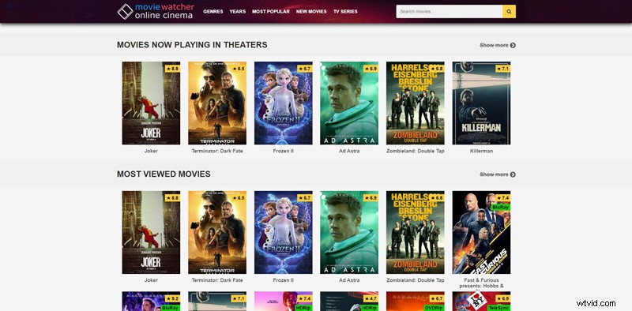
Task: Click the poster tagged TeleSync
Action: coord(482,302)
